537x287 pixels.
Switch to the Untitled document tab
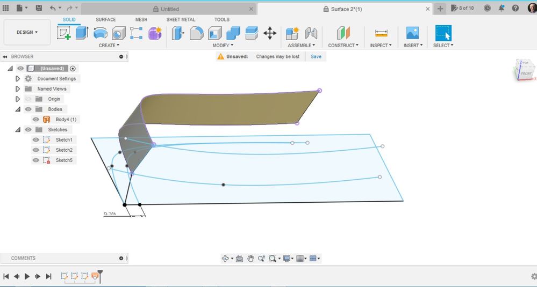tap(169, 9)
